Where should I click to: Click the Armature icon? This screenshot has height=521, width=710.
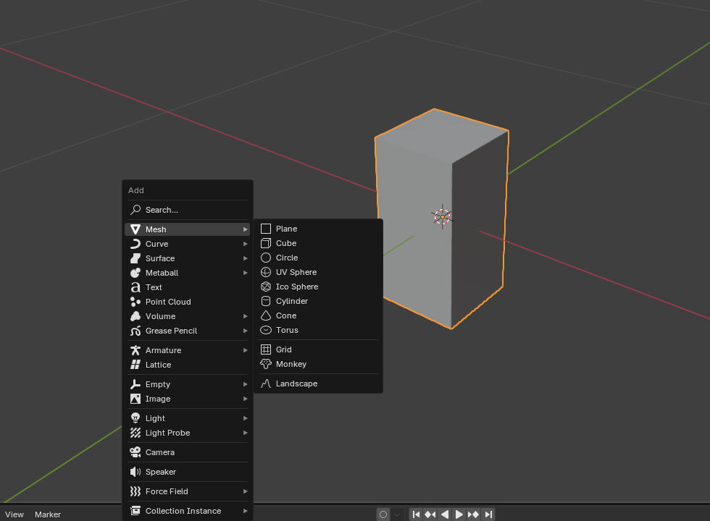(135, 350)
